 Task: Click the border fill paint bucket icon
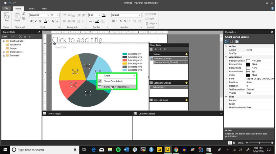tap(104, 15)
